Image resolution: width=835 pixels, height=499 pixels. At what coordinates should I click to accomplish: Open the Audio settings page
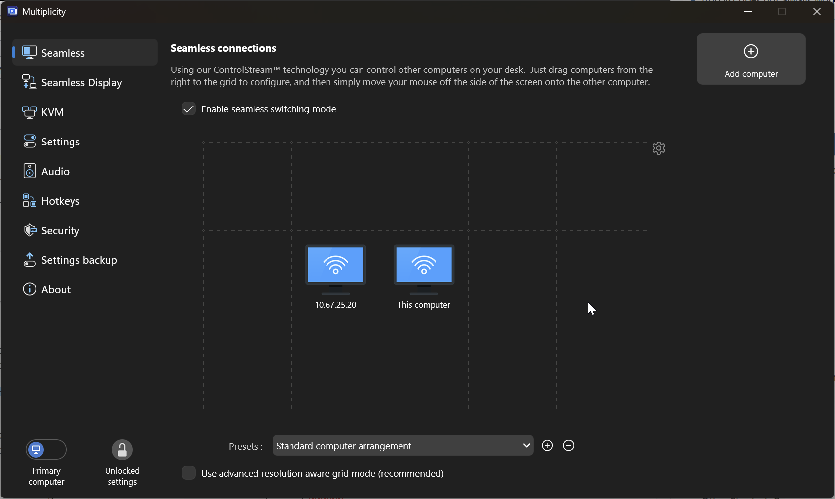(x=55, y=172)
